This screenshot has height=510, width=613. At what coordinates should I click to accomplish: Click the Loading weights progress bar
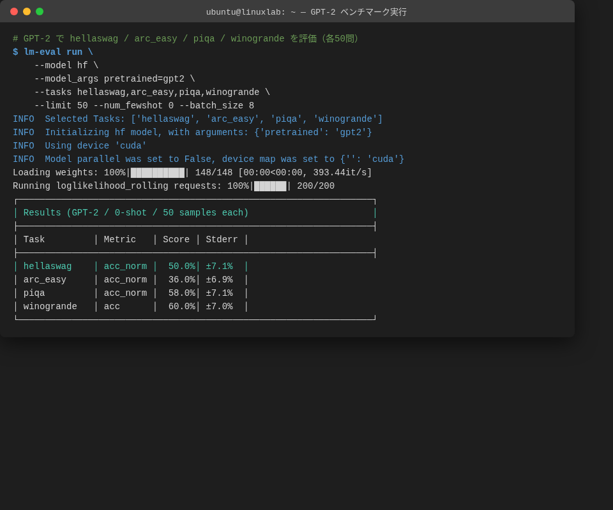click(x=158, y=173)
